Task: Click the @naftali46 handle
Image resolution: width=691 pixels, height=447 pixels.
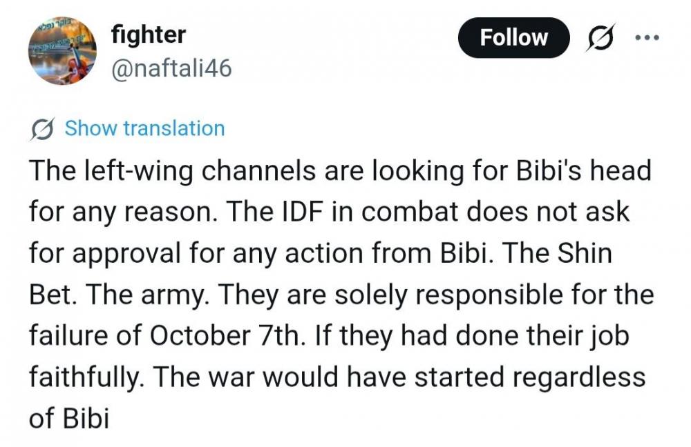Action: pos(171,68)
